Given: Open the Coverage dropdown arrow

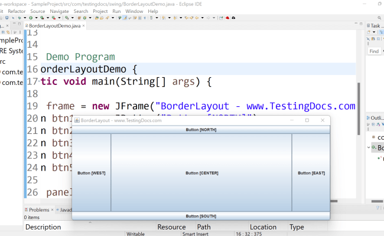Looking at the screenshot, I should coord(48,18).
